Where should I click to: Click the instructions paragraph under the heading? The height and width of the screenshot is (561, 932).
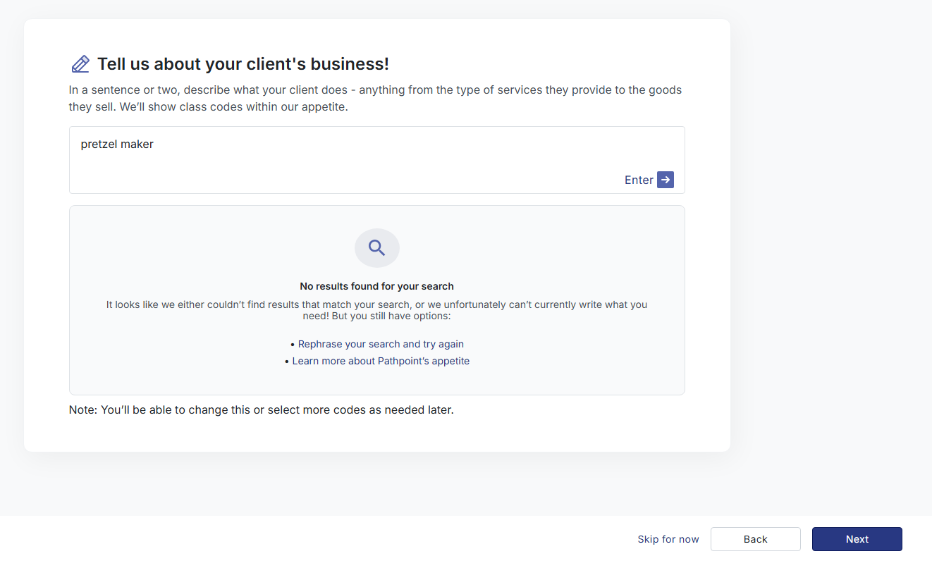(x=375, y=99)
